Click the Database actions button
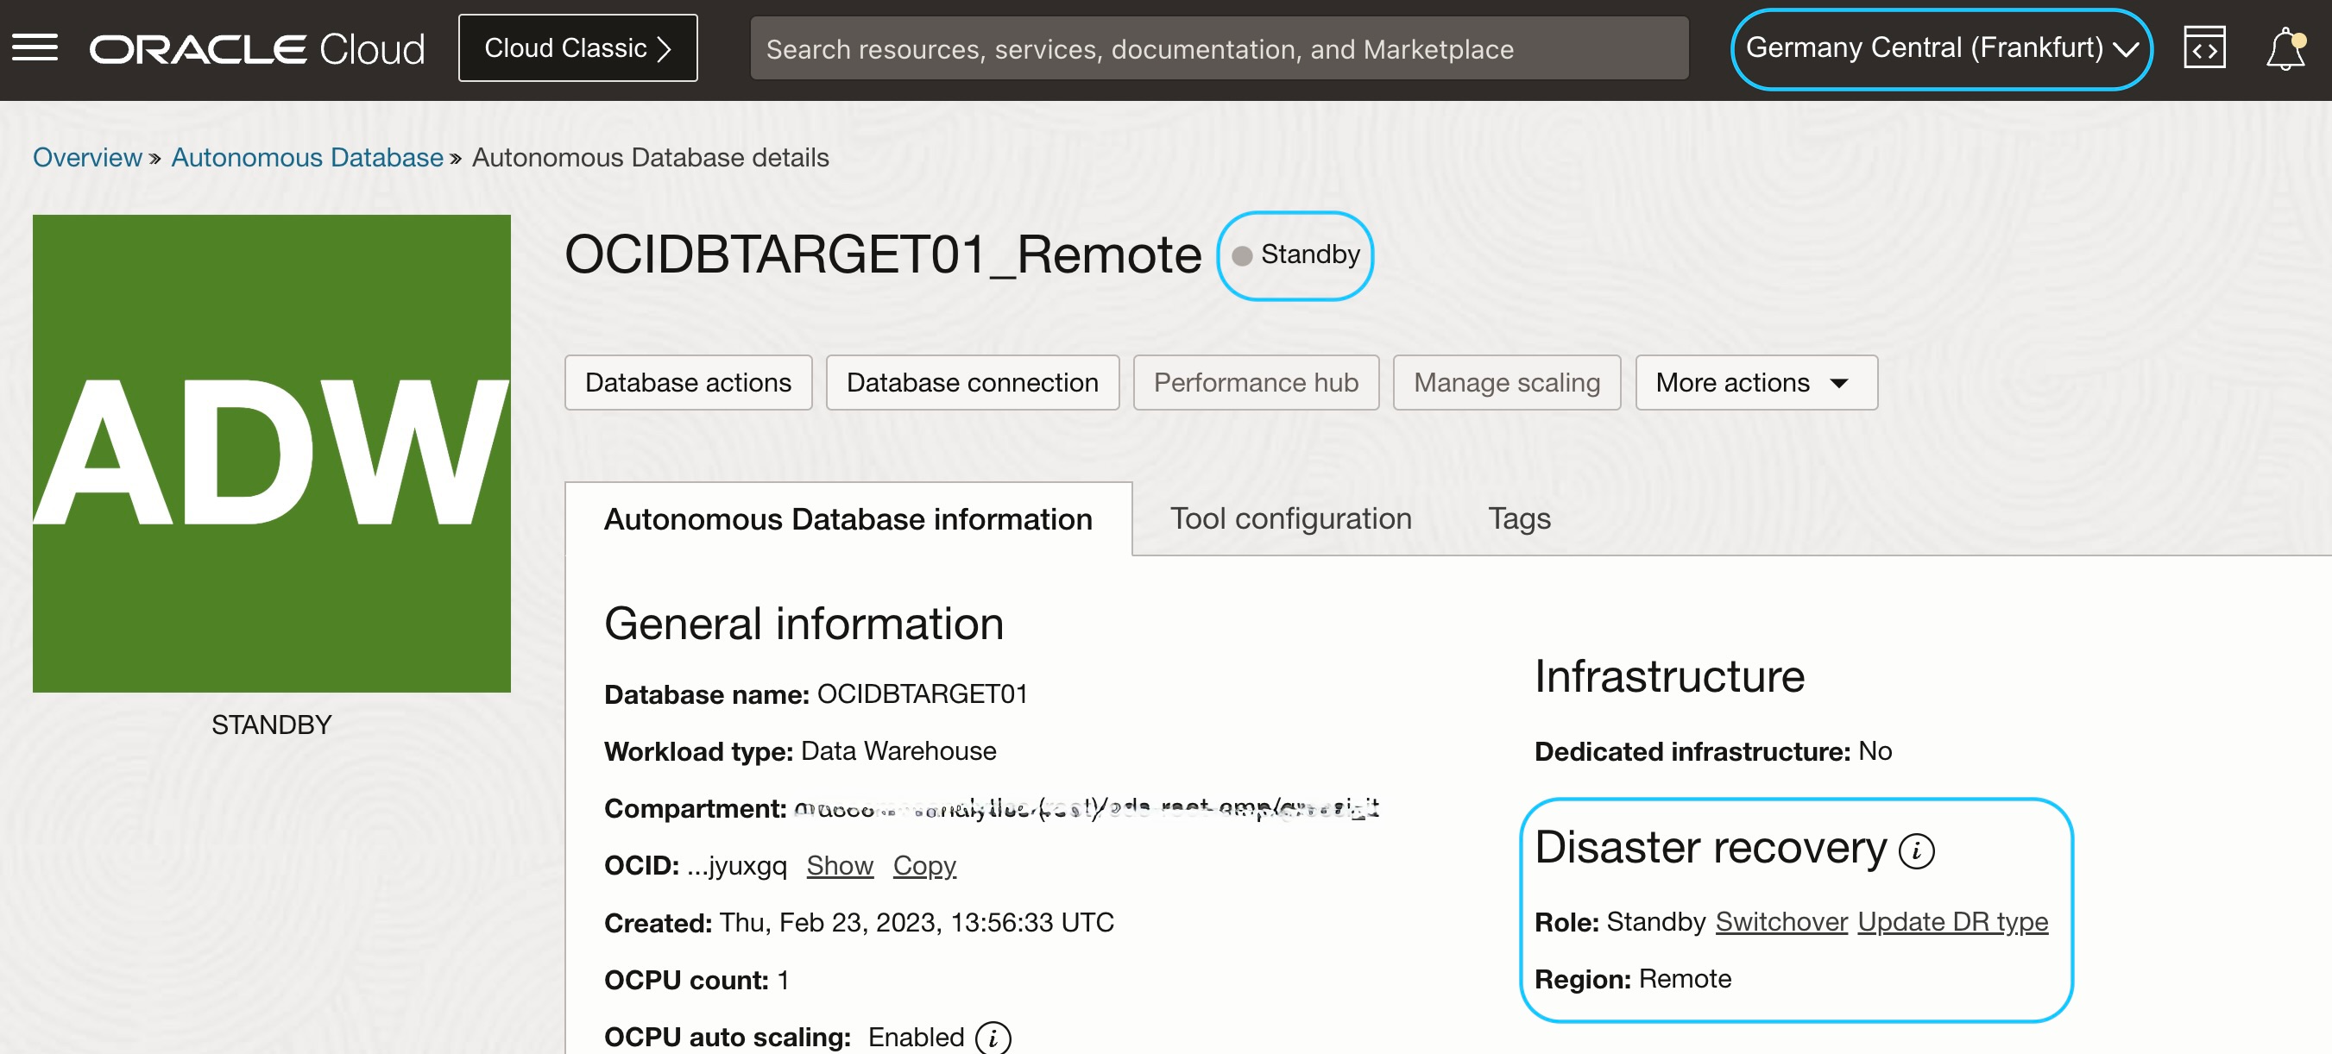This screenshot has width=2332, height=1054. tap(688, 383)
